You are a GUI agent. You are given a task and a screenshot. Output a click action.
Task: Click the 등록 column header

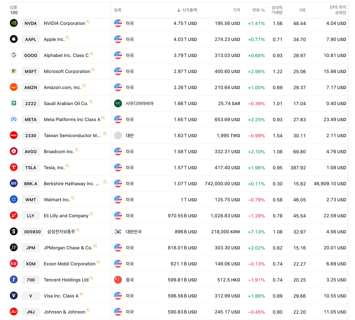[x=118, y=10]
